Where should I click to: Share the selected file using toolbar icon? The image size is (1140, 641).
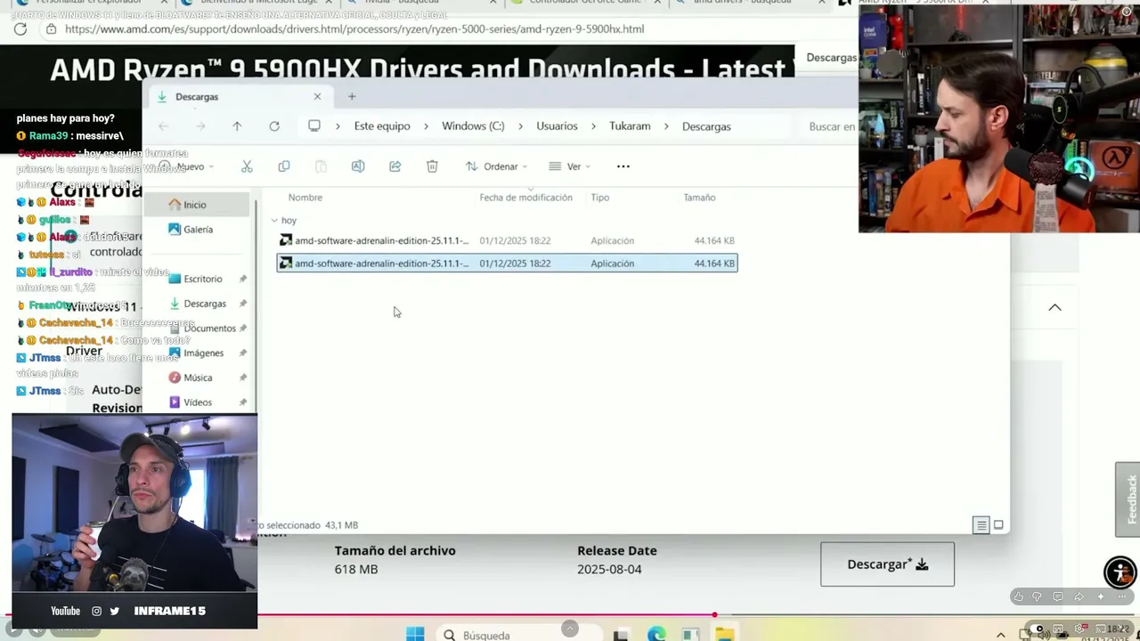[395, 166]
